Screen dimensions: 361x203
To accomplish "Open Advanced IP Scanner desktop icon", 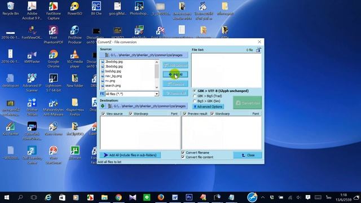I will click(x=32, y=83).
